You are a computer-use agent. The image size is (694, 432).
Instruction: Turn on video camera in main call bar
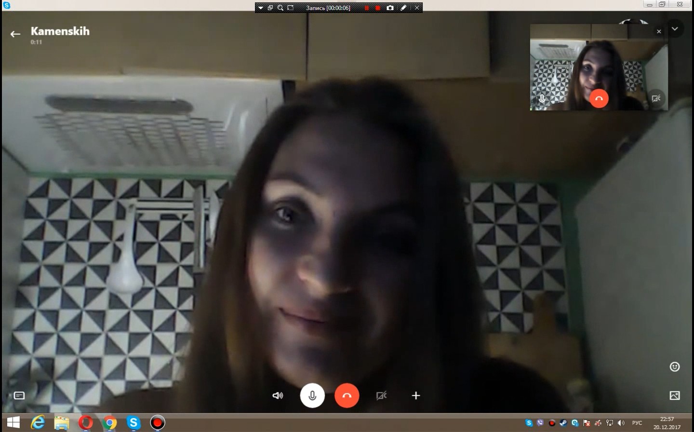tap(381, 395)
